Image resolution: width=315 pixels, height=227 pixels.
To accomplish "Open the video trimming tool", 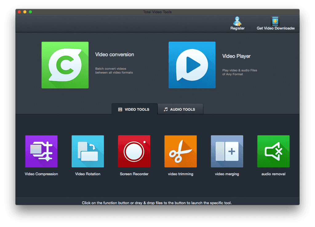I will tap(180, 151).
